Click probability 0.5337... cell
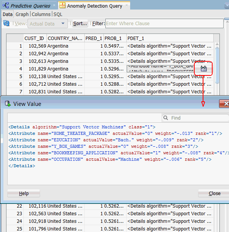The height and width of the screenshot is (232, 229). click(115, 54)
